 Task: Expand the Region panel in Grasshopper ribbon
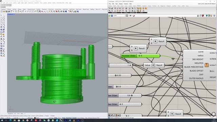point(134,13)
